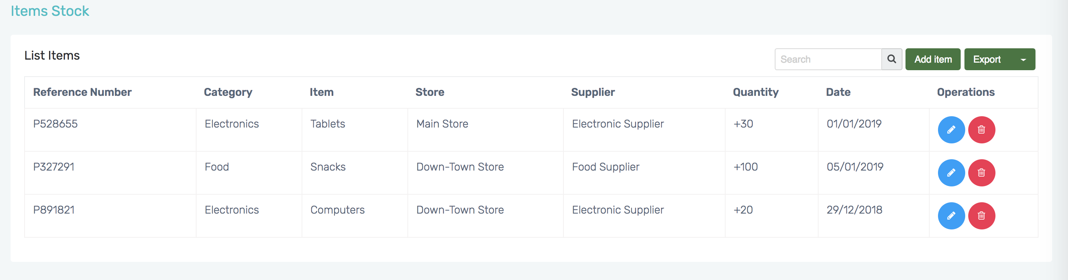Click the Quantity column header

coord(755,92)
